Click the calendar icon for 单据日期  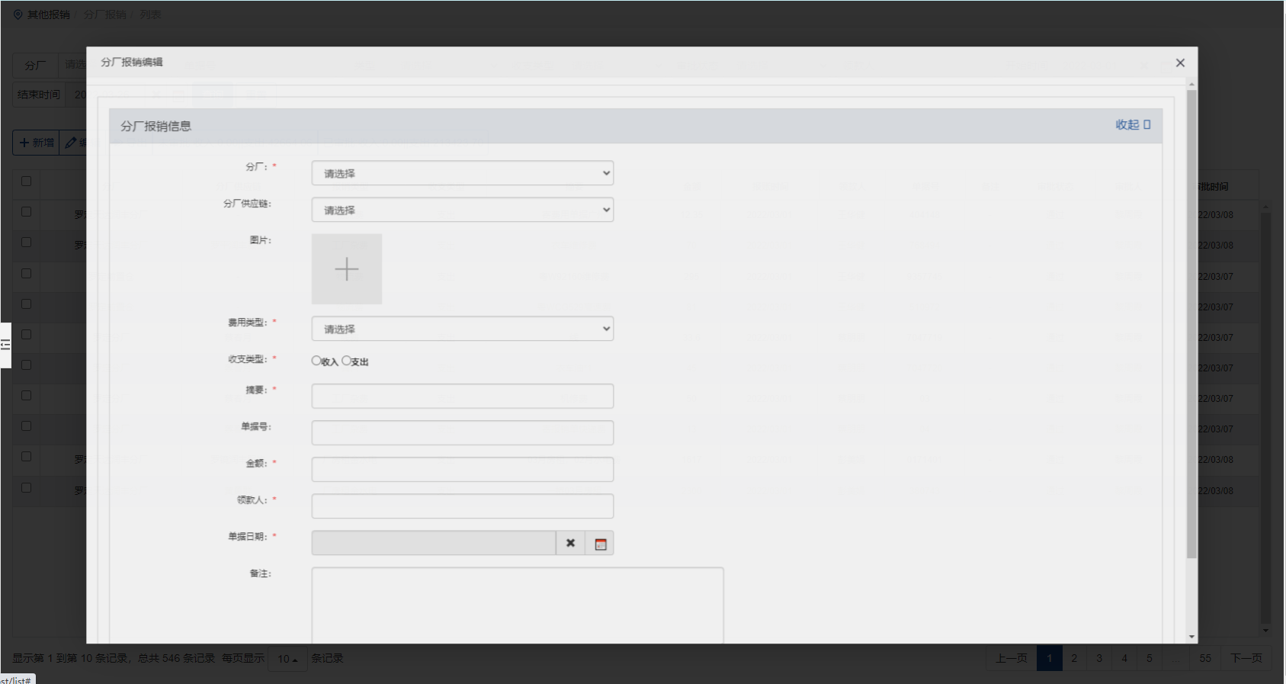(x=600, y=544)
